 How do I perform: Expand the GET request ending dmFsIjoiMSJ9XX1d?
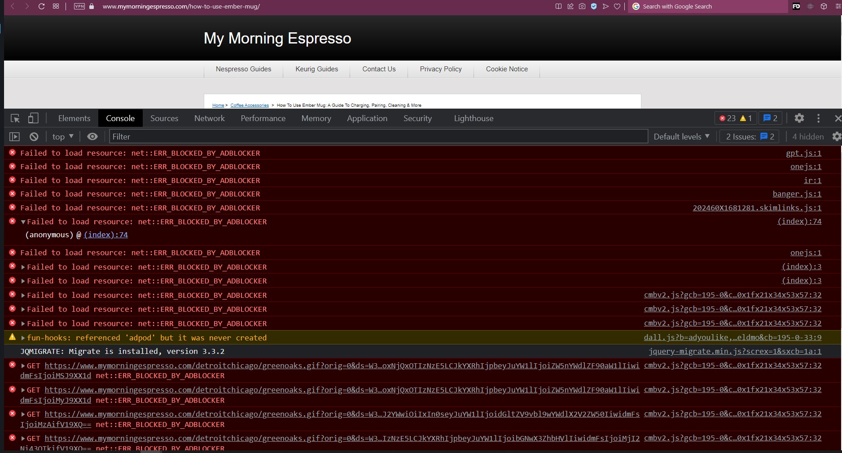(x=23, y=366)
